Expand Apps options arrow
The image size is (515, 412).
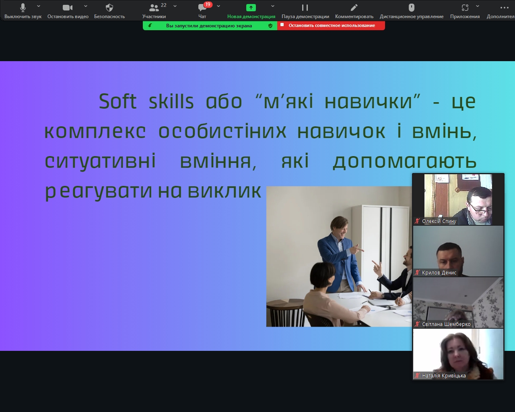478,6
